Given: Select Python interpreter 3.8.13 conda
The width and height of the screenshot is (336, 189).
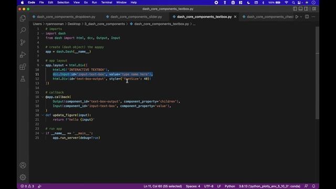Looking at the screenshot, I should 269,186.
